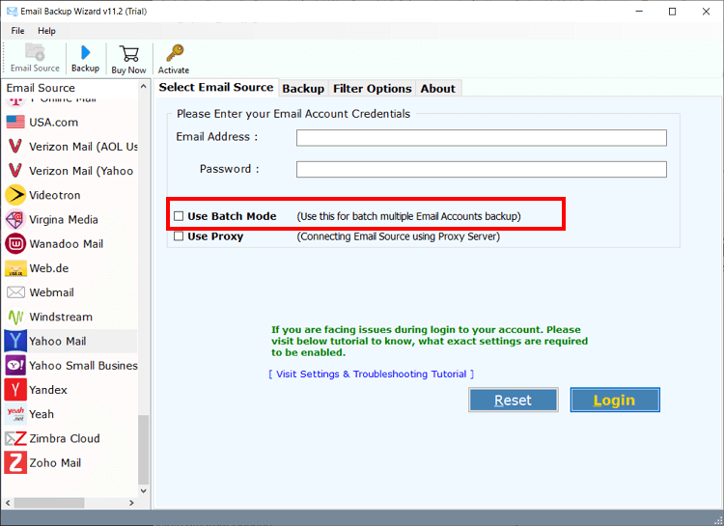The height and width of the screenshot is (526, 724).
Task: Choose the Videotron icon
Action: pyautogui.click(x=15, y=195)
